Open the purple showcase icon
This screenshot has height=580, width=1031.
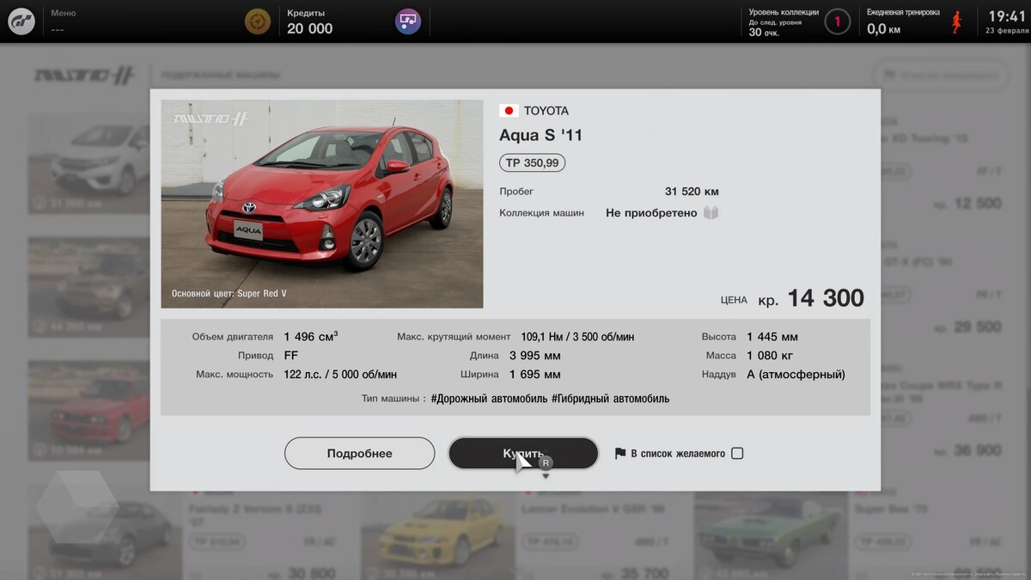tap(408, 21)
